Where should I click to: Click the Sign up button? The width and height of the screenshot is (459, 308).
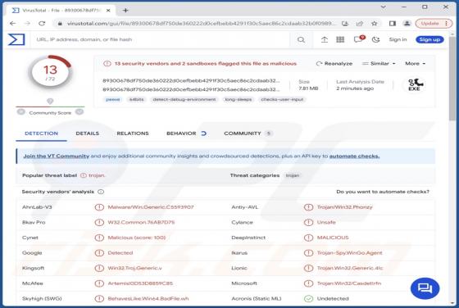pos(429,39)
